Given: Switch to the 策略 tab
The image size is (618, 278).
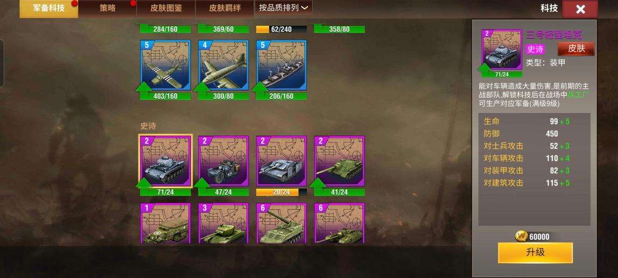Looking at the screenshot, I should pyautogui.click(x=107, y=8).
